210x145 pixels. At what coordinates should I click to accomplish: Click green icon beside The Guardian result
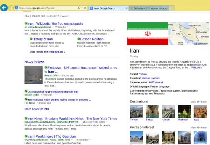(x=26, y=136)
